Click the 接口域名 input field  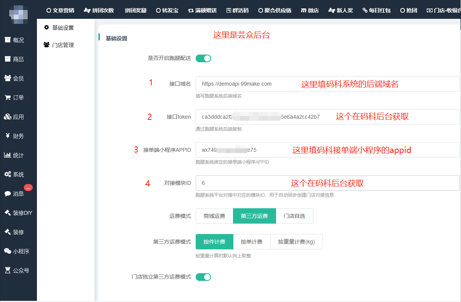coord(328,84)
